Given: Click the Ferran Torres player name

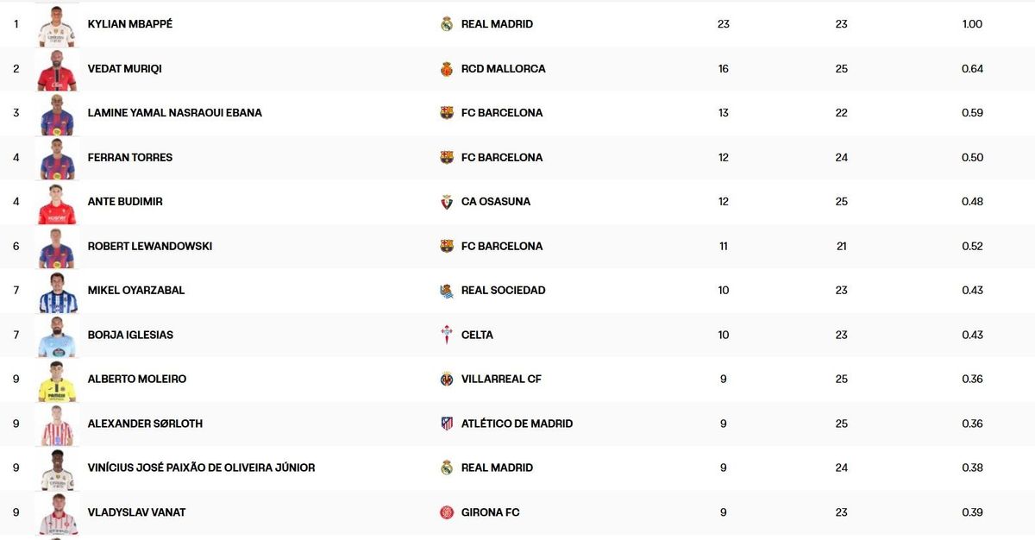Looking at the screenshot, I should pos(130,158).
